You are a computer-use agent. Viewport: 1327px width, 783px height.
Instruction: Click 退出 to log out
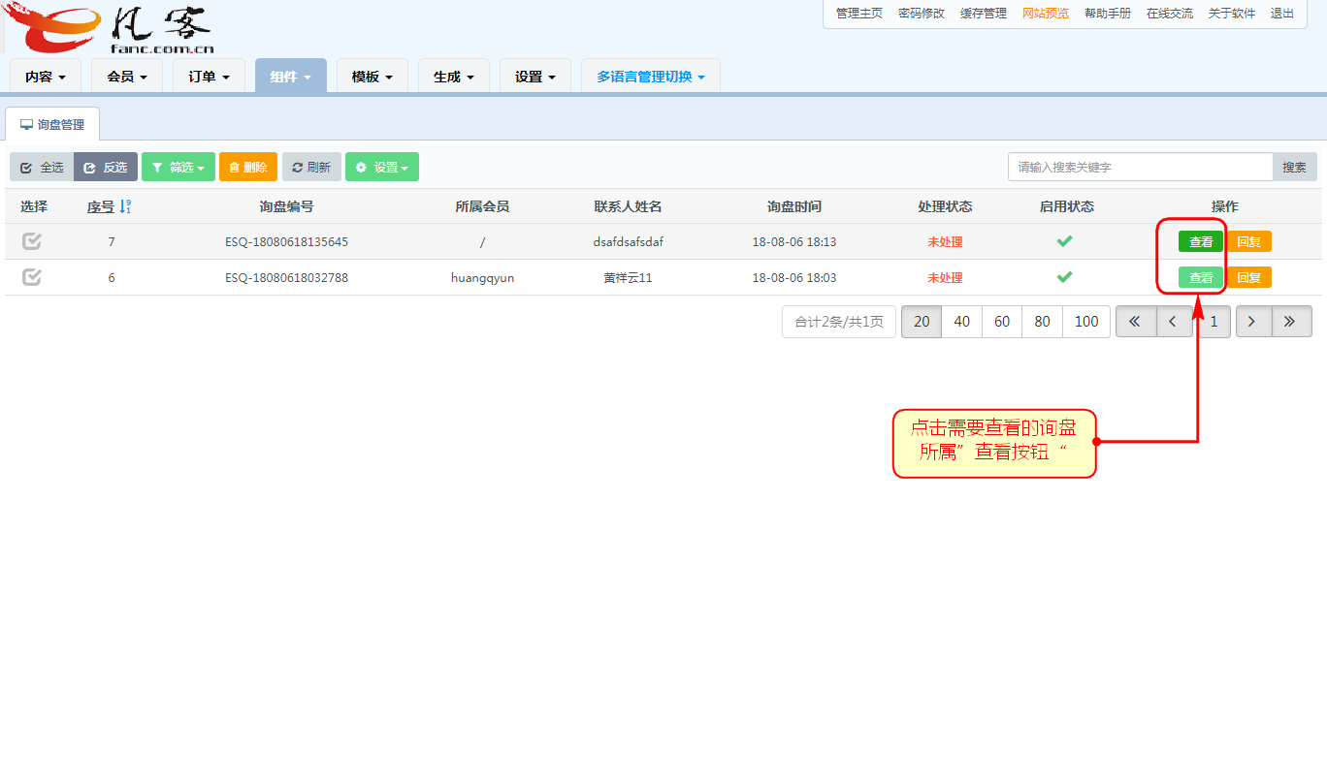tap(1282, 14)
